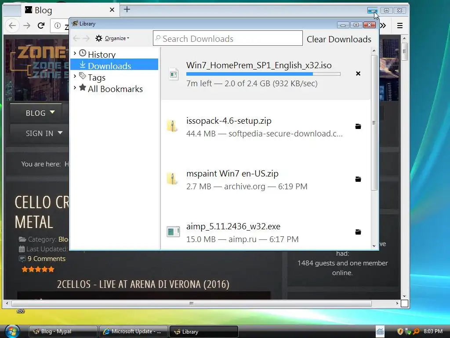
Task: Select Win7_HomePrem_SP1_English_x32.iso file name
Action: point(259,65)
